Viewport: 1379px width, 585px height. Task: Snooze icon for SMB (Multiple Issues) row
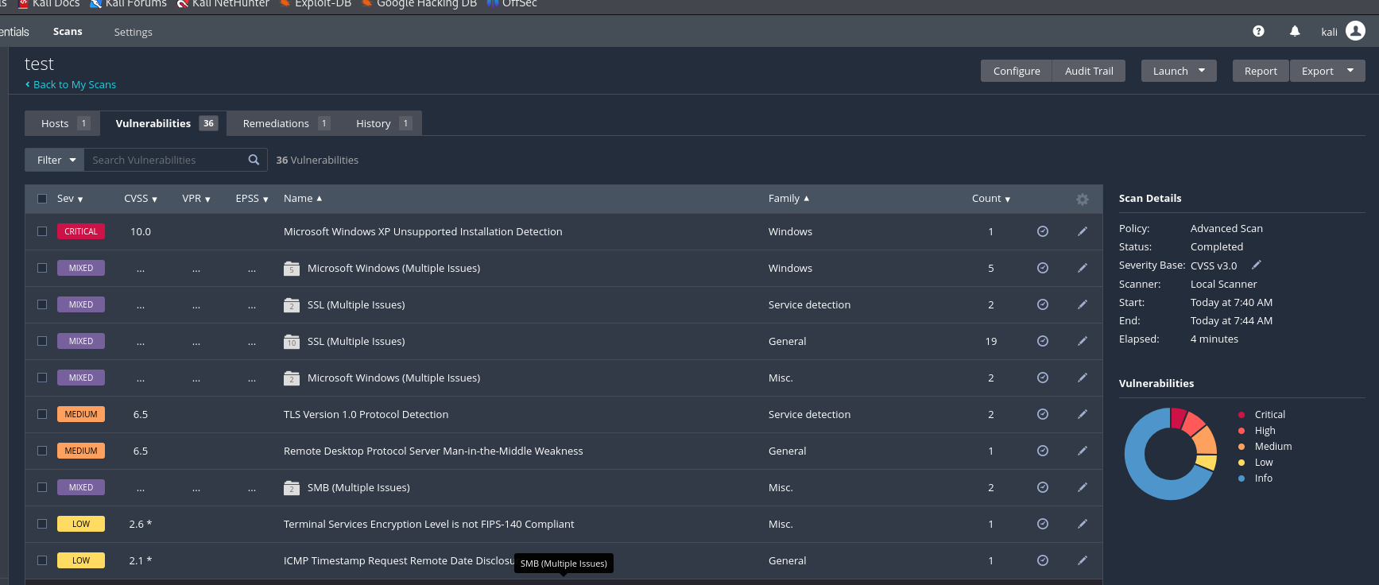tap(1043, 487)
